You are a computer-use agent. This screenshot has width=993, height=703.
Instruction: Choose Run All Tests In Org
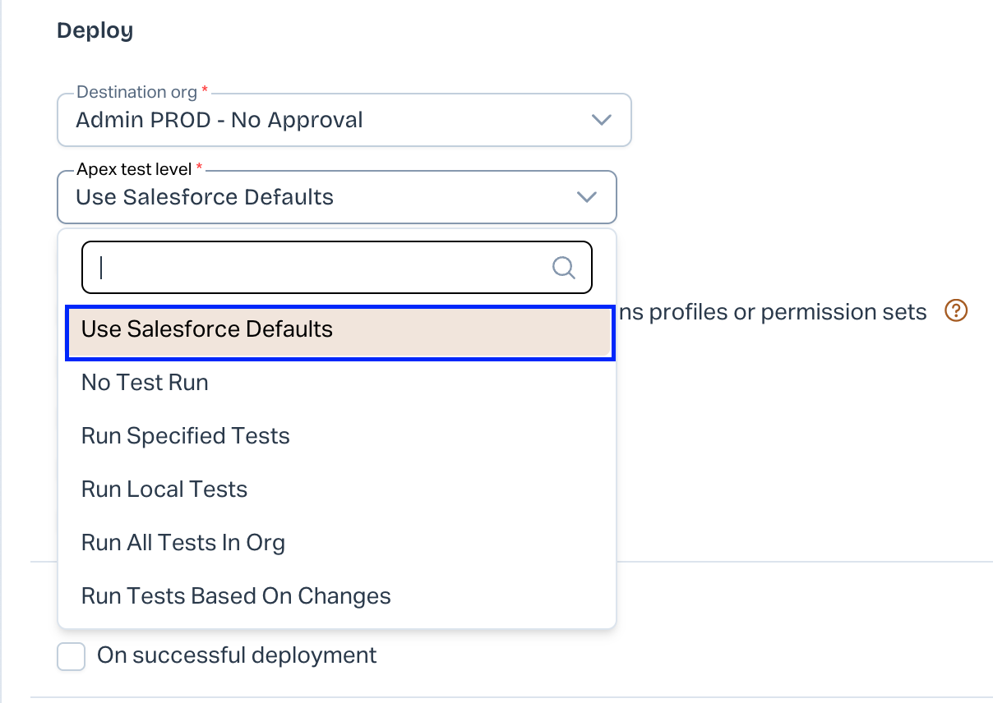(x=183, y=543)
